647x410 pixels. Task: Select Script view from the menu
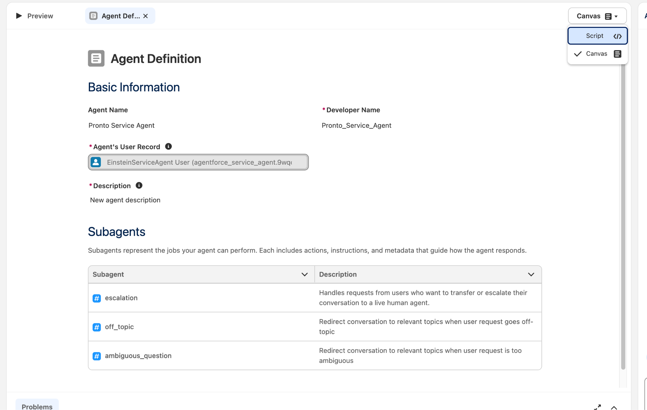597,36
